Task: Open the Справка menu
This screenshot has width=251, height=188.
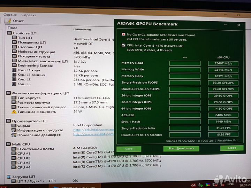Action: [29, 15]
